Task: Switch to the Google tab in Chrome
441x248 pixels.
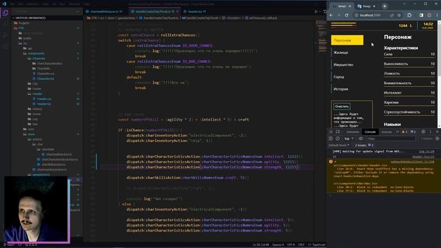Action: (366, 6)
